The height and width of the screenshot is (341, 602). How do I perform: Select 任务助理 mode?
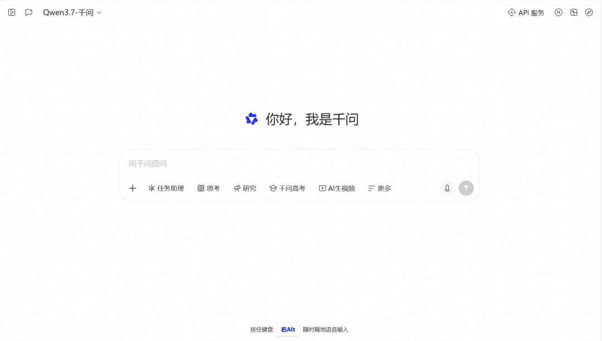click(166, 188)
